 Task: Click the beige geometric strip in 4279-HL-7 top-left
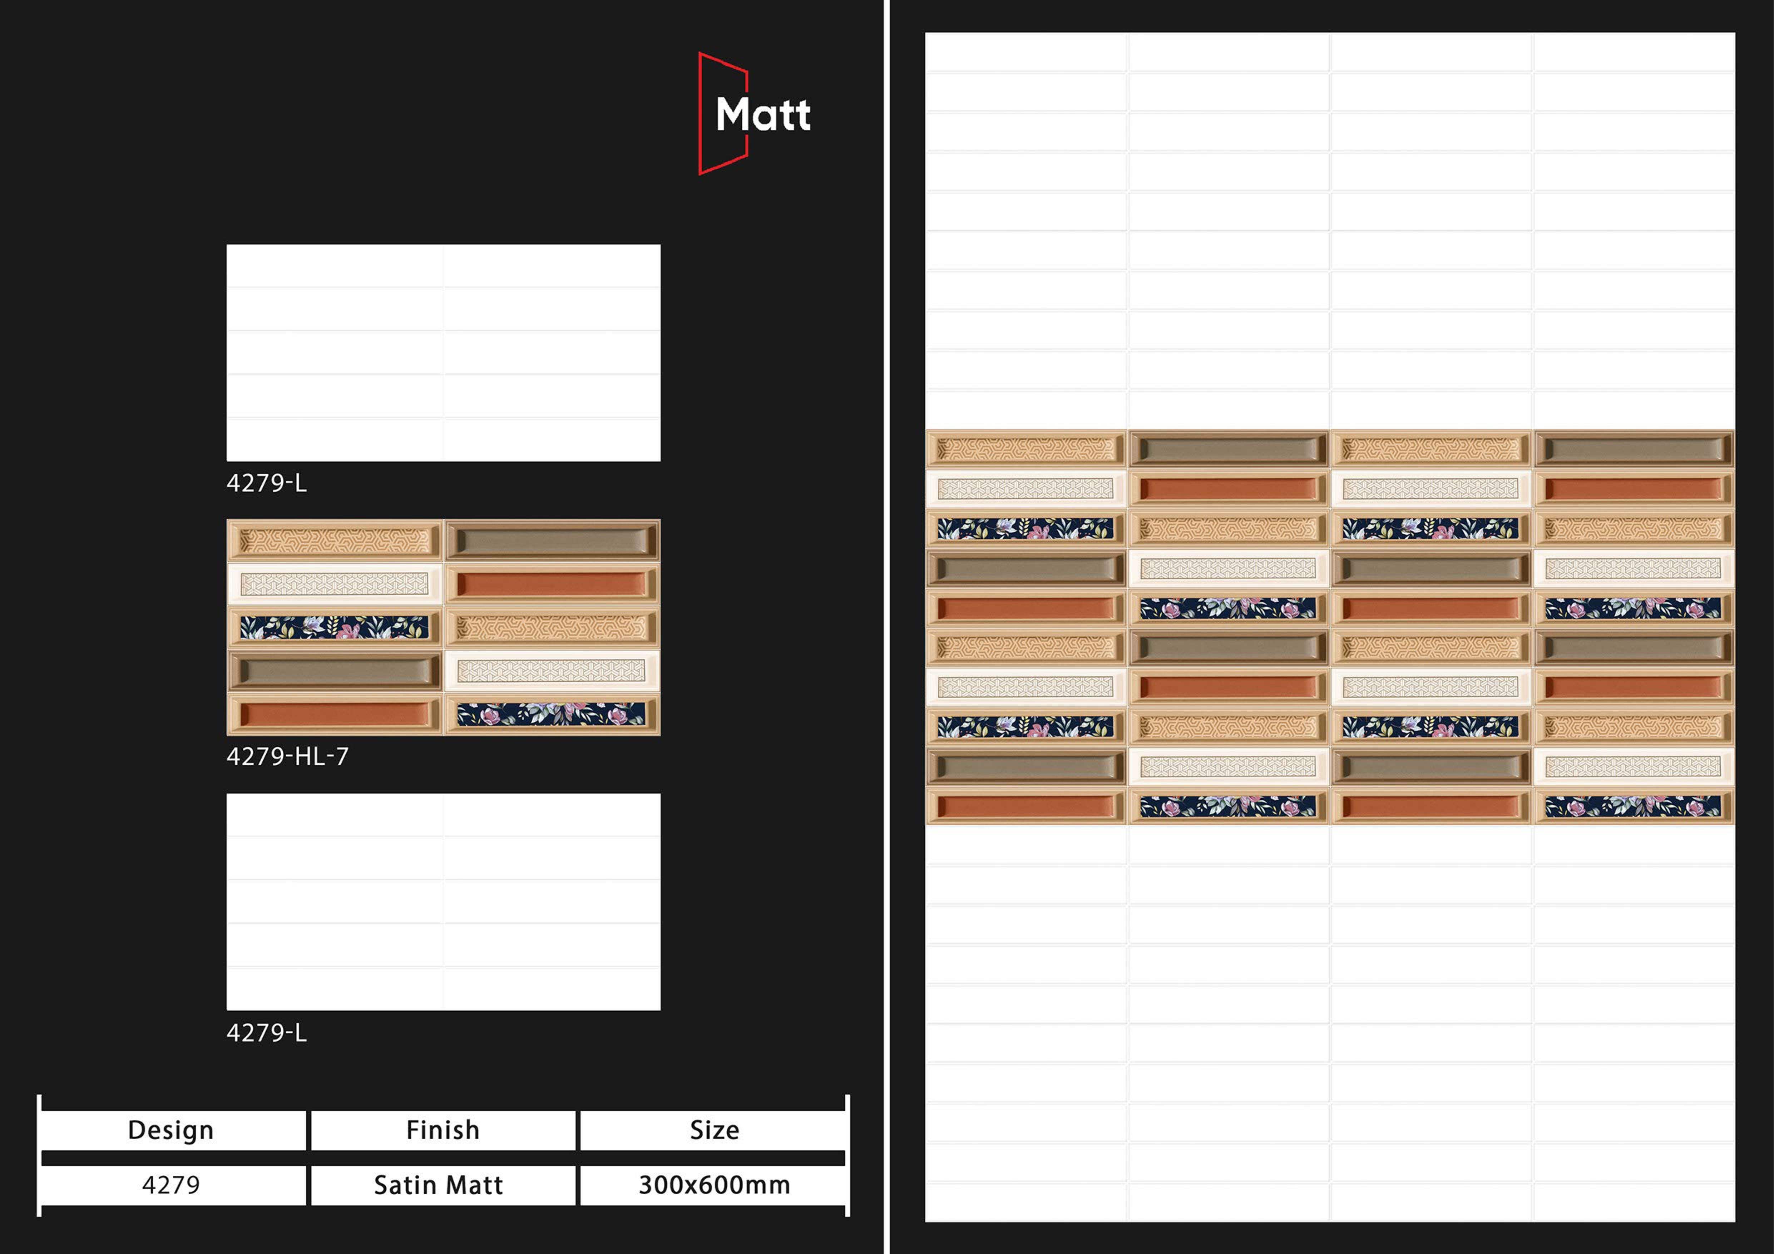pyautogui.click(x=335, y=540)
